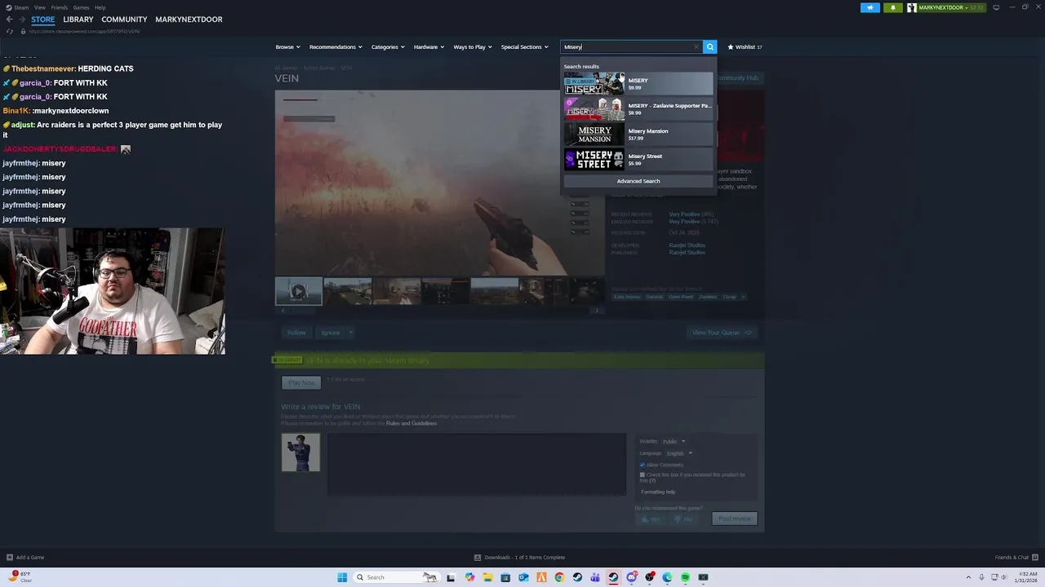Show hidden system tray icons chevron
This screenshot has width=1045, height=587.
(969, 577)
